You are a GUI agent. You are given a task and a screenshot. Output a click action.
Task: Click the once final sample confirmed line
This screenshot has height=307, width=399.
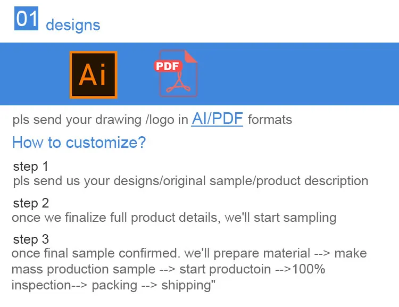(189, 253)
